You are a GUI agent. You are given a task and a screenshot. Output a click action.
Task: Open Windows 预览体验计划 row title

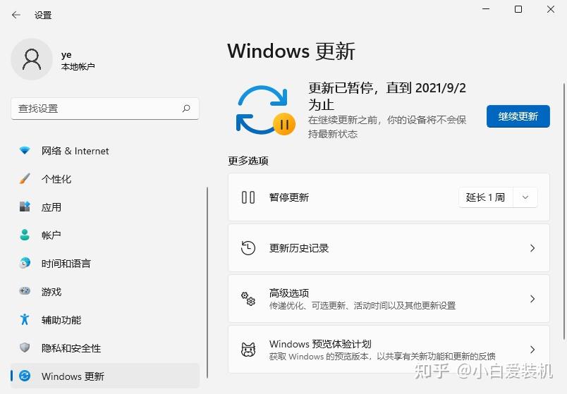point(320,344)
